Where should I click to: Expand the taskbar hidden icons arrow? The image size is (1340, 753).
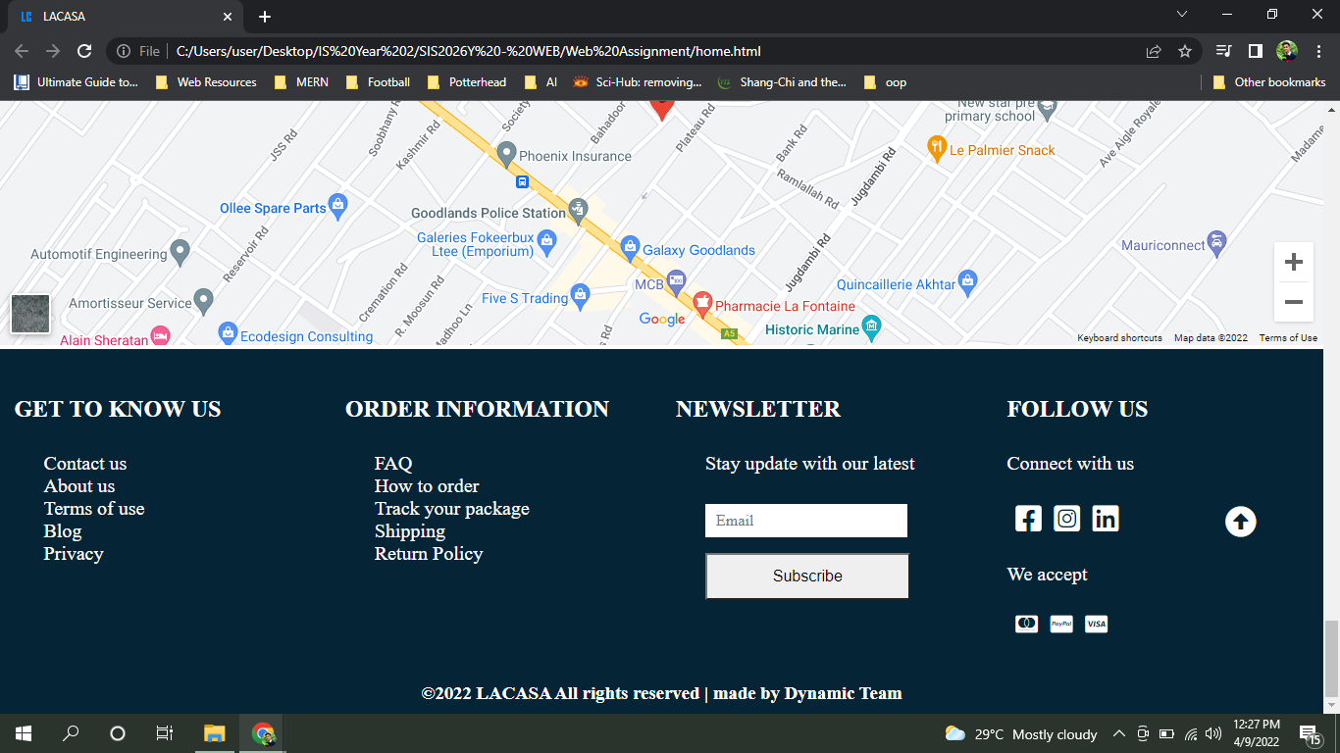tap(1118, 733)
